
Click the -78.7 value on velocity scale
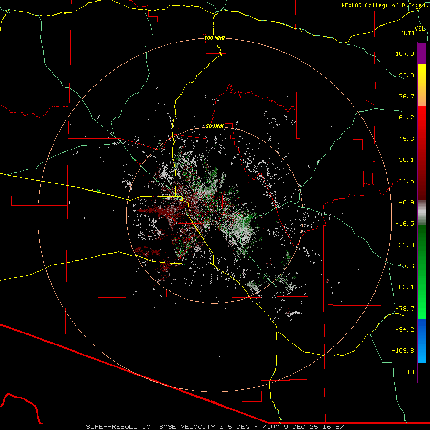(x=405, y=309)
